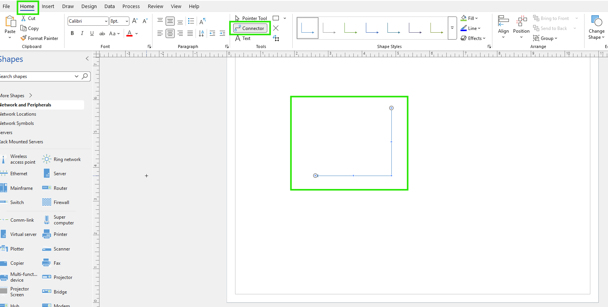Pick the Router shape in the stencil

tap(55, 188)
